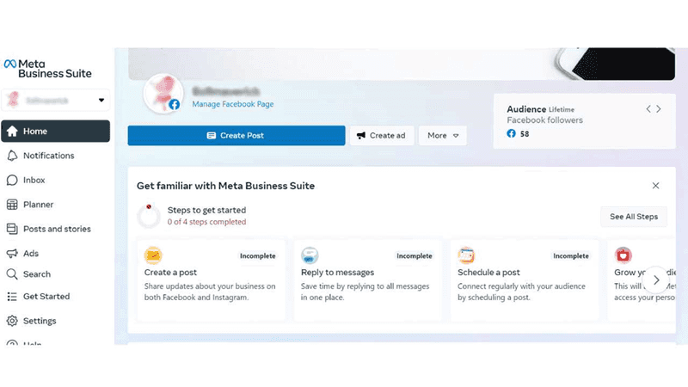The width and height of the screenshot is (688, 387).
Task: Click the Grow your audience card icon
Action: [623, 255]
